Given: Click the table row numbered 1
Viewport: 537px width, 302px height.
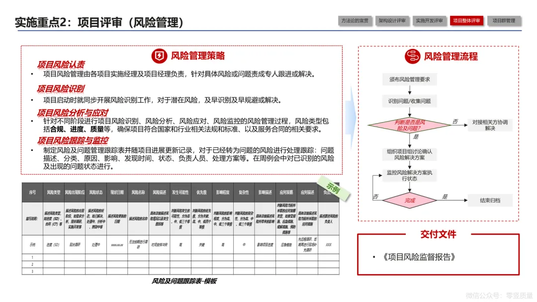Looking at the screenshot, I should 180,257.
